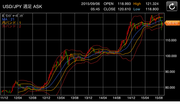This screenshot has width=180, height=107.
Task: Select the CLOSE value 120.610
Action: pos(124,9)
